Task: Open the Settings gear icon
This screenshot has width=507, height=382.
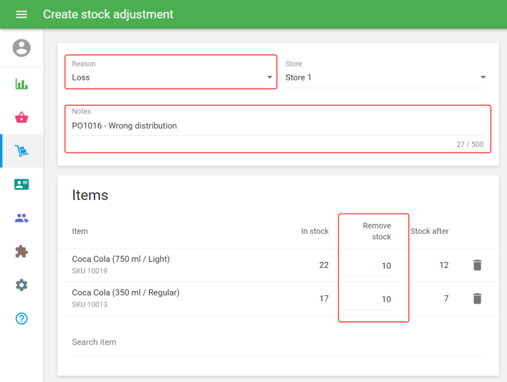Action: coord(22,285)
